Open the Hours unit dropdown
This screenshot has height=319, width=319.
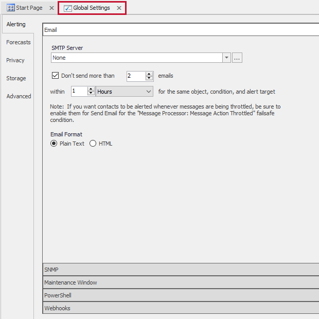pos(125,92)
